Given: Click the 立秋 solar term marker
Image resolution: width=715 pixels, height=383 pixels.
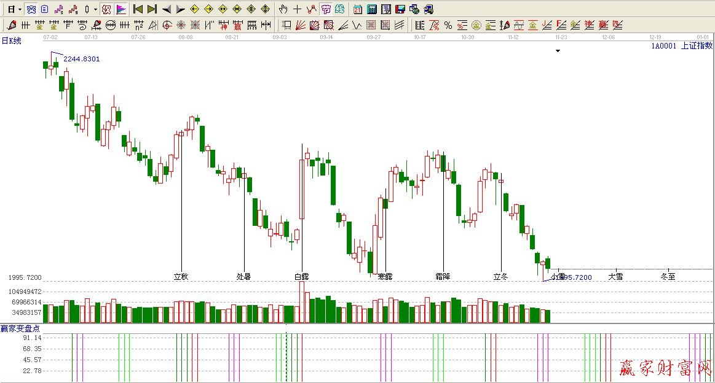Looking at the screenshot, I should pos(181,276).
